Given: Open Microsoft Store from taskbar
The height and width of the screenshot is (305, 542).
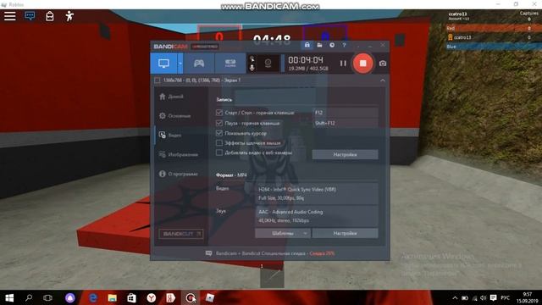Looking at the screenshot, I should (x=131, y=297).
